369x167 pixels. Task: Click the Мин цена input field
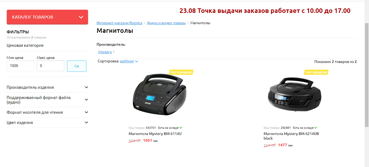click(x=21, y=66)
